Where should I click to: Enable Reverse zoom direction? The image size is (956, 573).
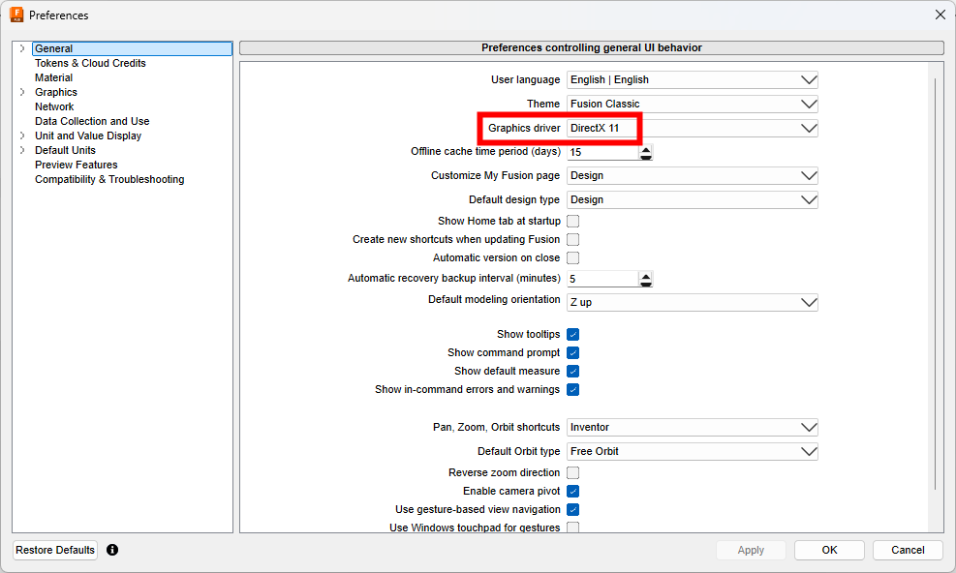(573, 472)
